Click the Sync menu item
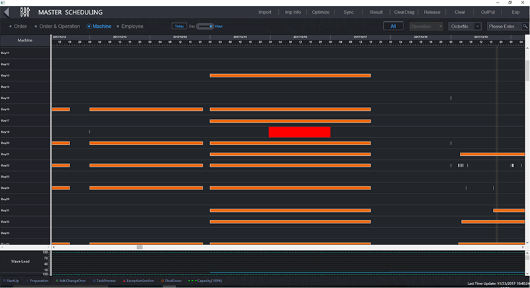530x288 pixels. coord(348,12)
